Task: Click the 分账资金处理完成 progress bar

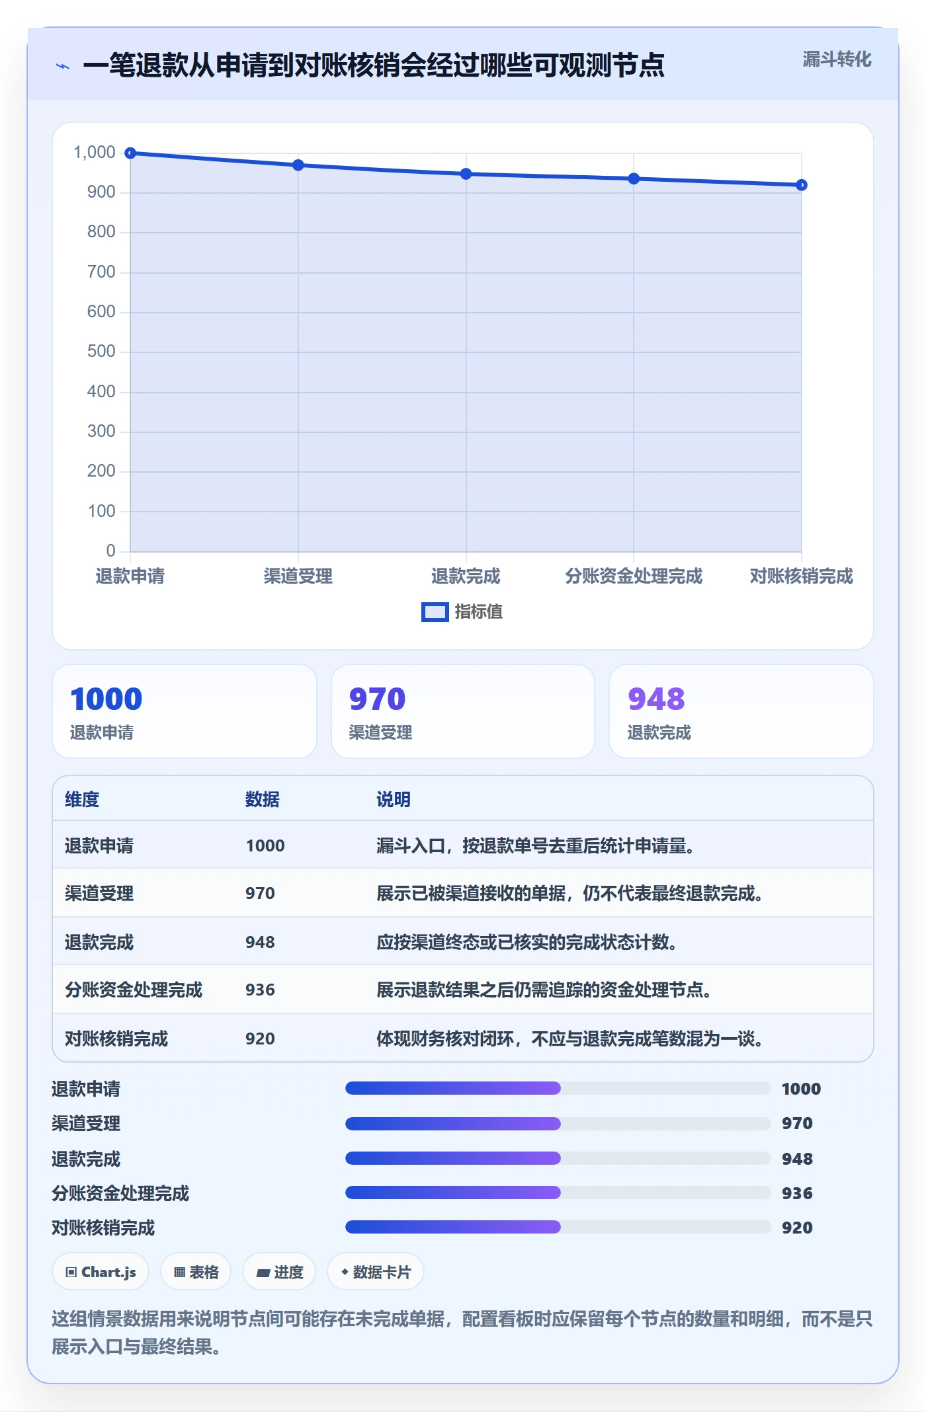Action: tap(558, 1193)
